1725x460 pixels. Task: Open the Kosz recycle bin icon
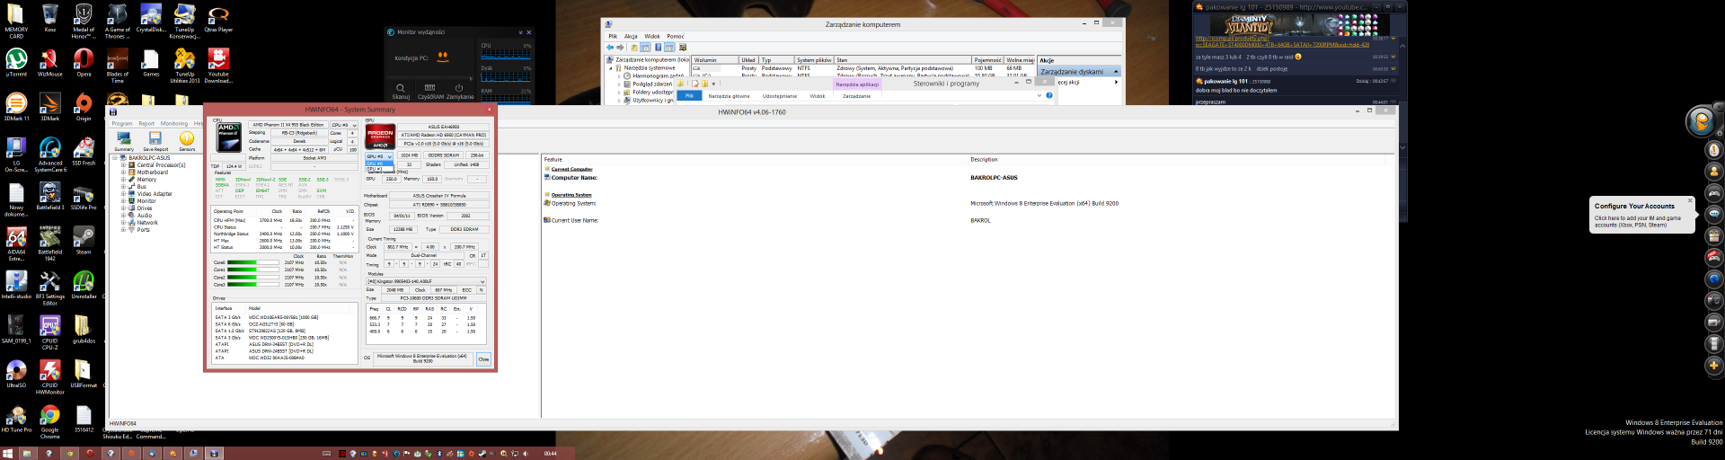pos(49,19)
